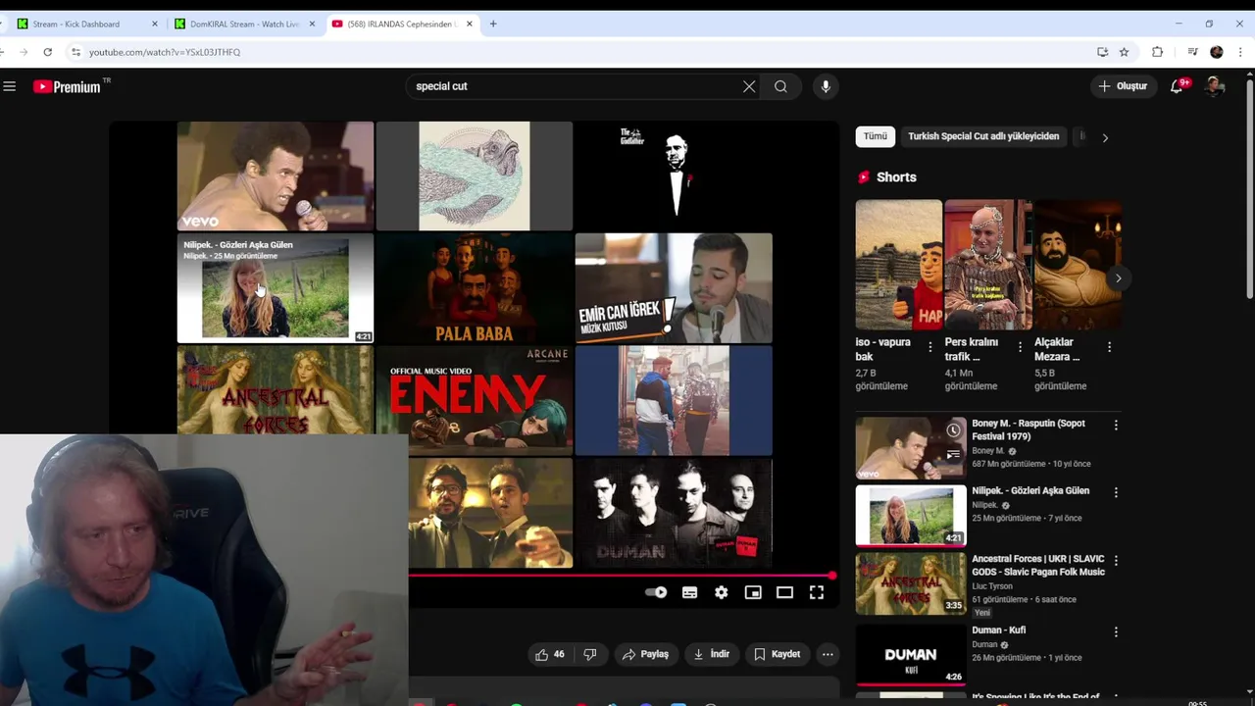
Task: Open Boney M. channel name link
Action: click(988, 451)
